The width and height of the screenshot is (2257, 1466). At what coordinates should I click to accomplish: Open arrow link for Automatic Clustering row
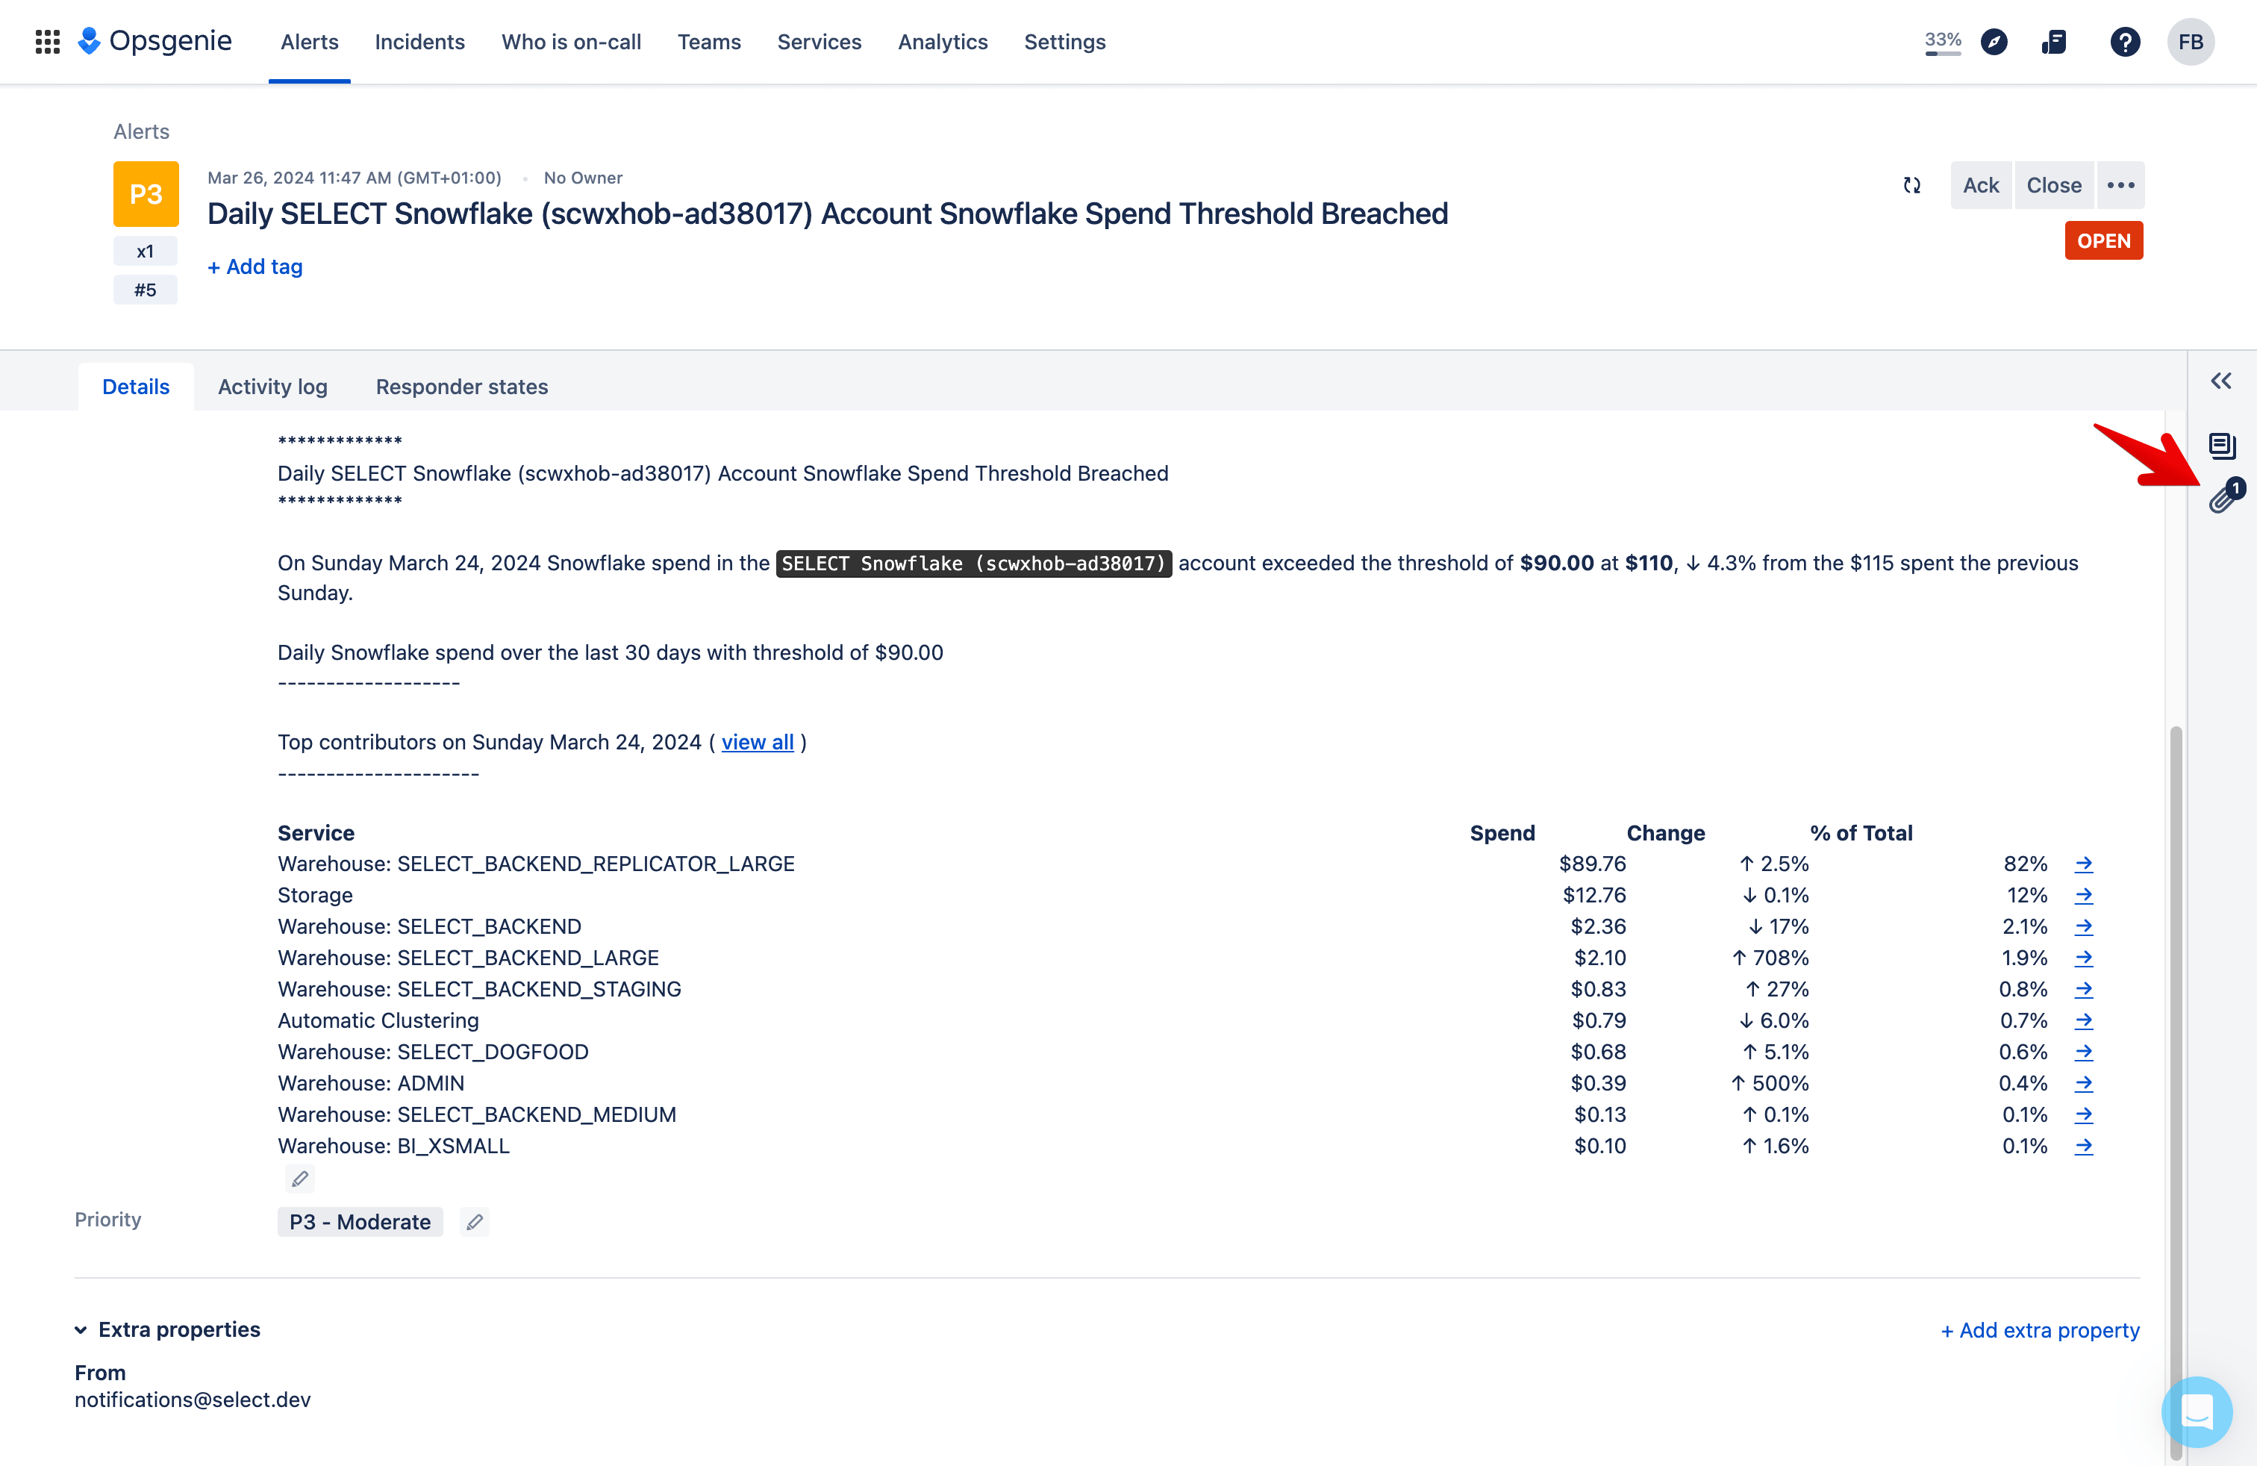[x=2083, y=1020]
